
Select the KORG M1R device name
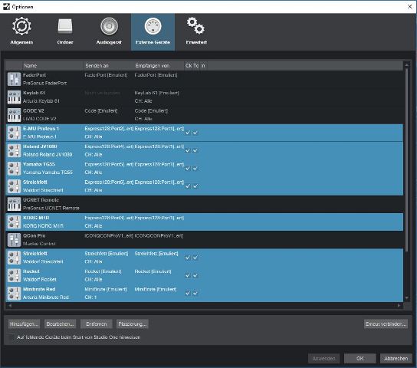click(36, 218)
